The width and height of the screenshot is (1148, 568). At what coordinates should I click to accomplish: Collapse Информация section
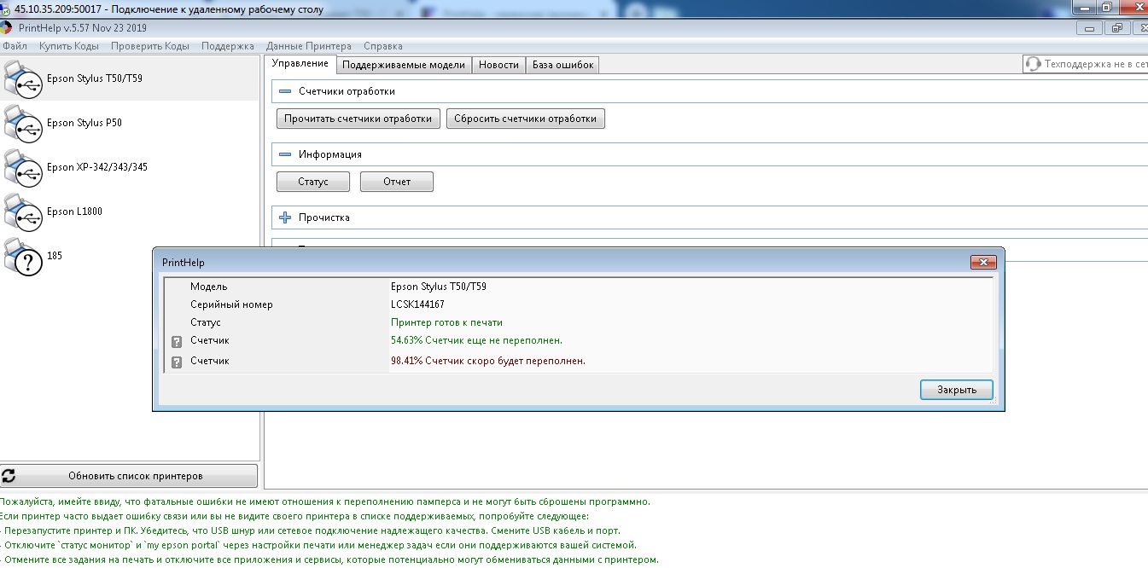(285, 154)
